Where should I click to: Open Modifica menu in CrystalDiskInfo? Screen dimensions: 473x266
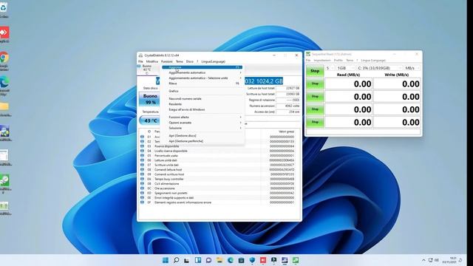tap(152, 61)
